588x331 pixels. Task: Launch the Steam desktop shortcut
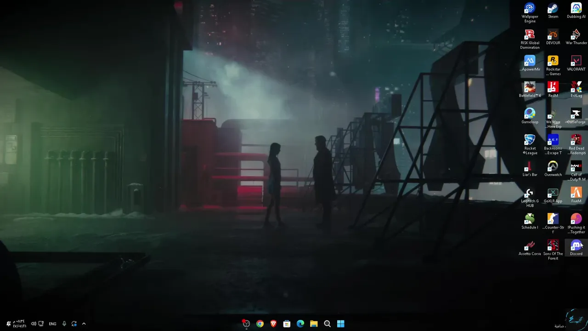pyautogui.click(x=553, y=11)
